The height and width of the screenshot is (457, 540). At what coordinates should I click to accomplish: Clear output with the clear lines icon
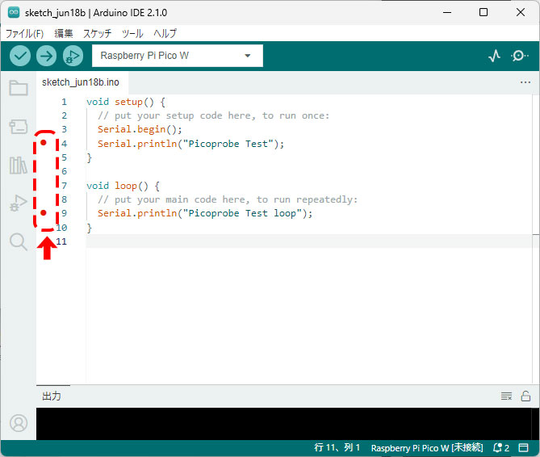click(506, 396)
